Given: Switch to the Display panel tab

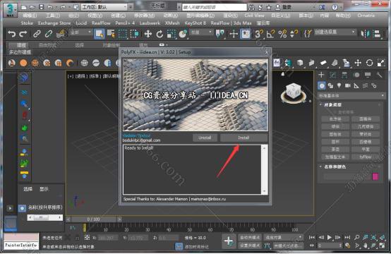Looking at the screenshot, I should [368, 75].
